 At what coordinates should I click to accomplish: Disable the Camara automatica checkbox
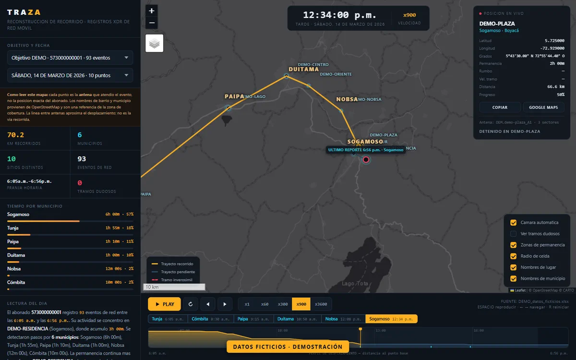(x=514, y=223)
